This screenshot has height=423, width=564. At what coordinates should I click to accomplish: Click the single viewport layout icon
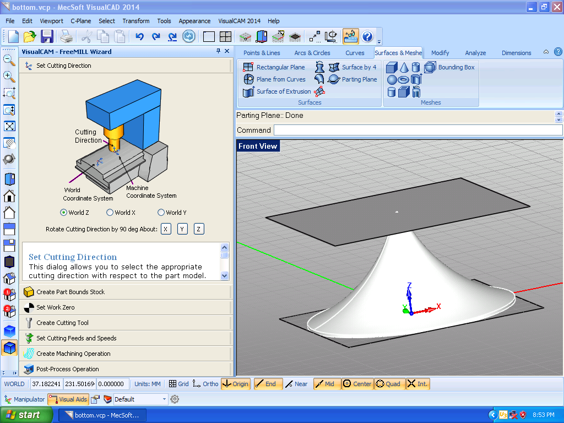pos(209,37)
